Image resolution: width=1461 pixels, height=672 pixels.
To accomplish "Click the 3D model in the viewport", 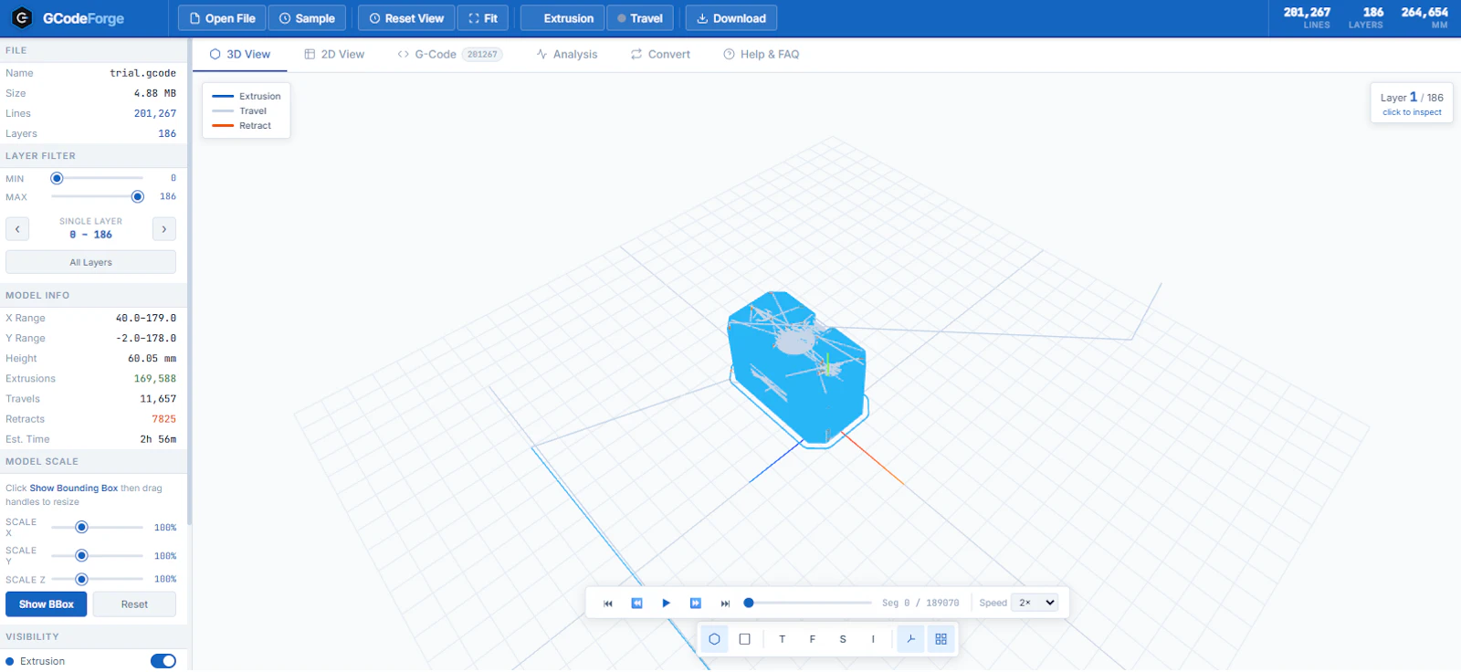I will click(796, 370).
